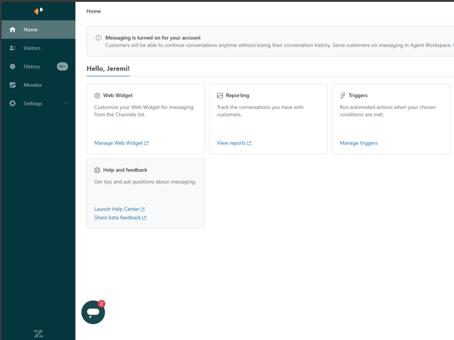Open Settings in the sidebar
Viewport: 454px width, 340px height.
coord(38,103)
